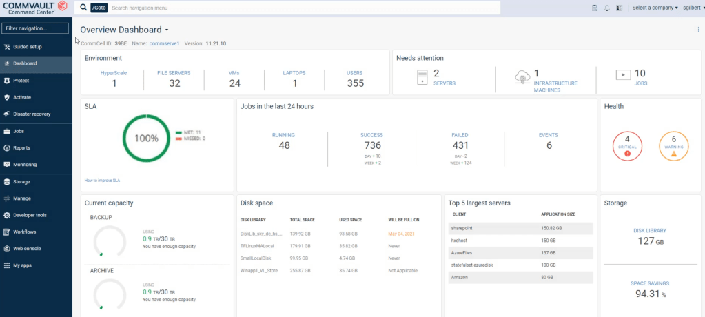Click the orange warning health circle

pyautogui.click(x=674, y=146)
